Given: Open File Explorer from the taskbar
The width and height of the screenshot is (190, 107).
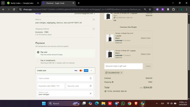Looking at the screenshot, I should coord(103,103).
